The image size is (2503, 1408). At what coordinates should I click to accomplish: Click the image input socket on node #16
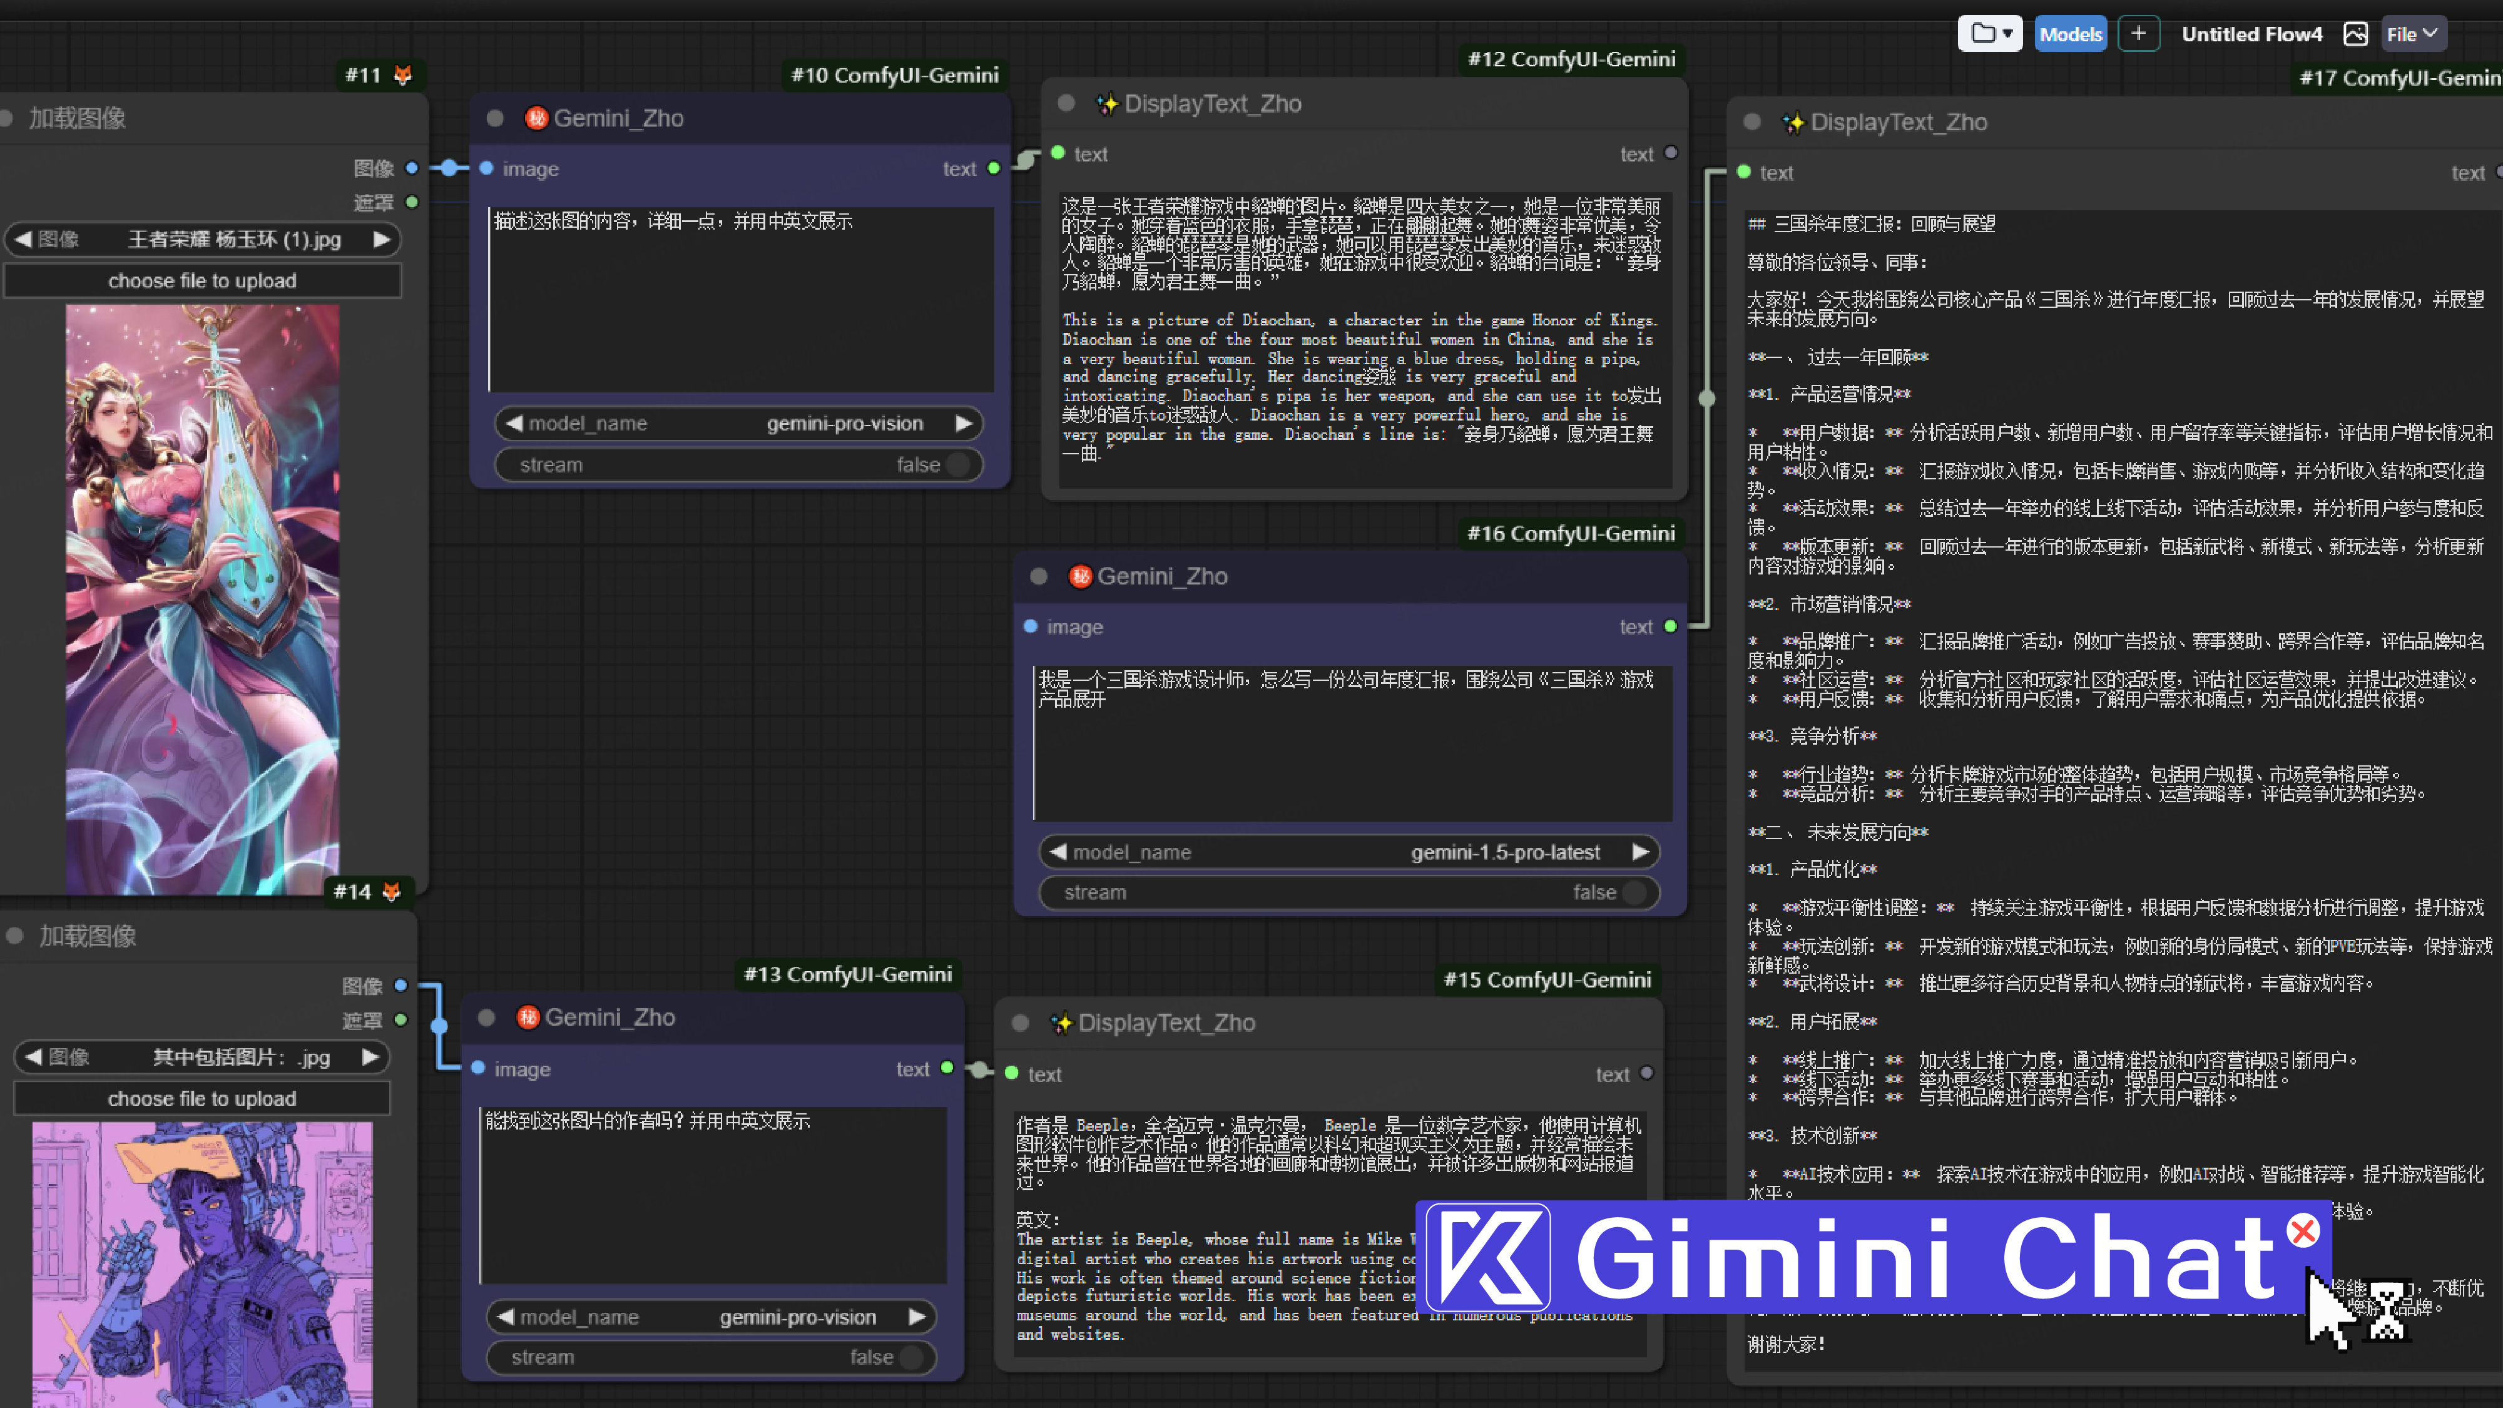click(1031, 627)
